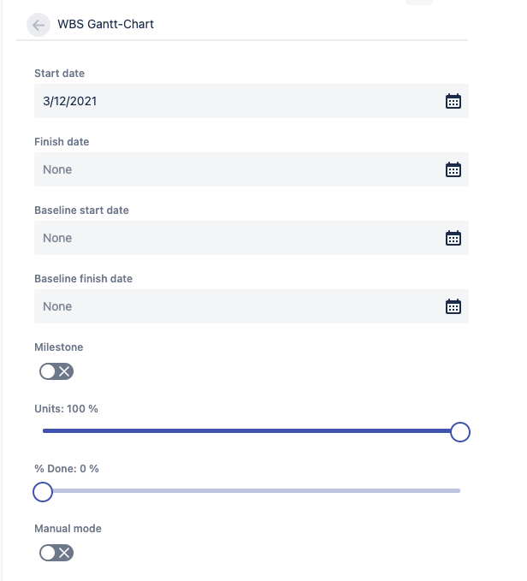Click the Units slider handle
This screenshot has width=527, height=581.
click(459, 432)
